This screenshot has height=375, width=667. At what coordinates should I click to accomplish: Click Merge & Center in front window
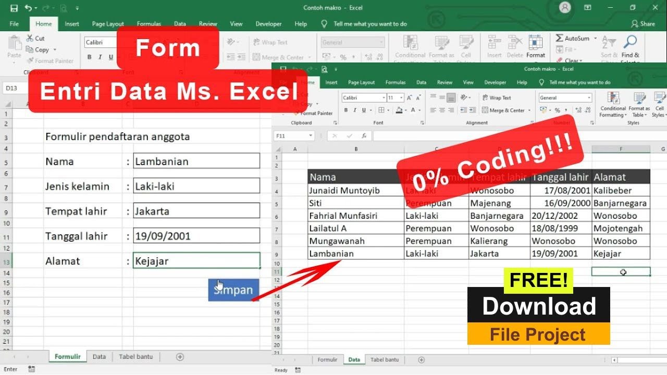tap(503, 110)
